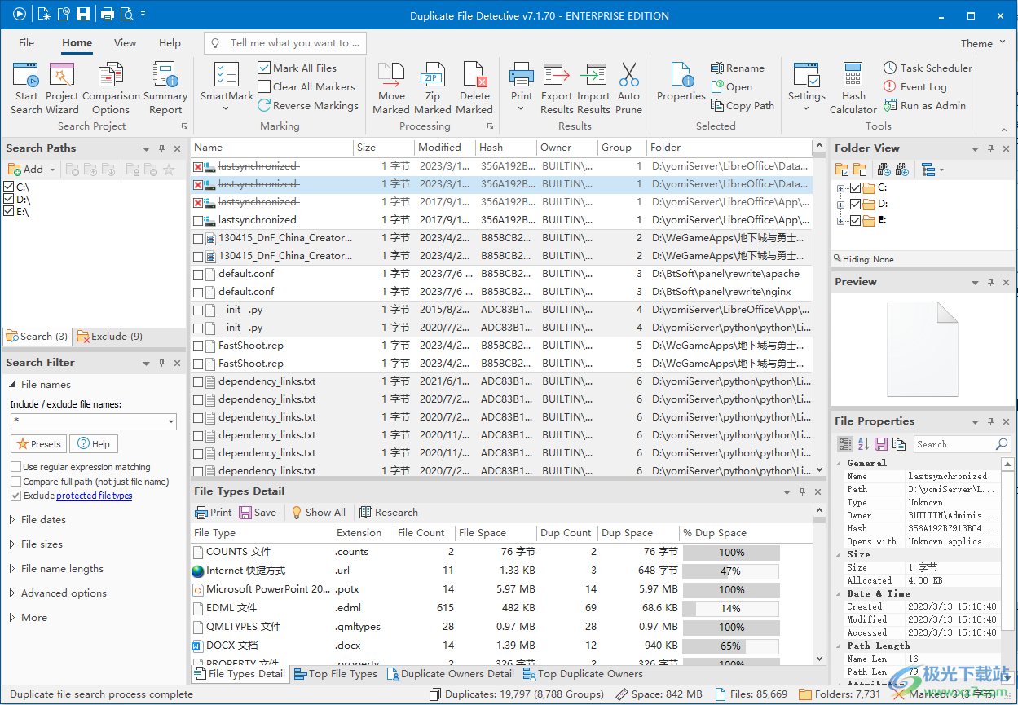Image resolution: width=1018 pixels, height=705 pixels.
Task: Click the Presets button
Action: point(38,444)
